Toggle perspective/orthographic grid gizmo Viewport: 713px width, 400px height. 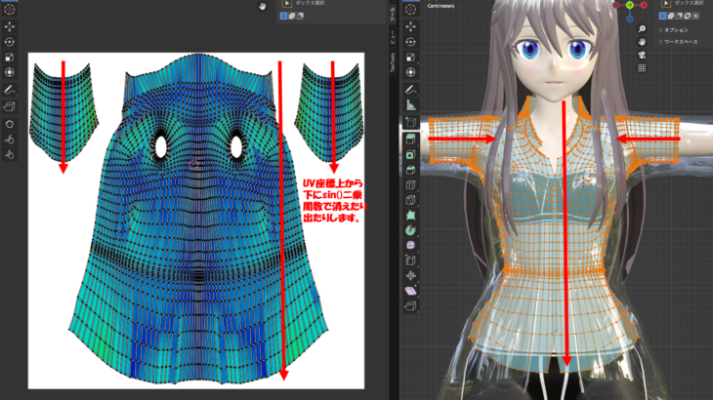(x=643, y=67)
